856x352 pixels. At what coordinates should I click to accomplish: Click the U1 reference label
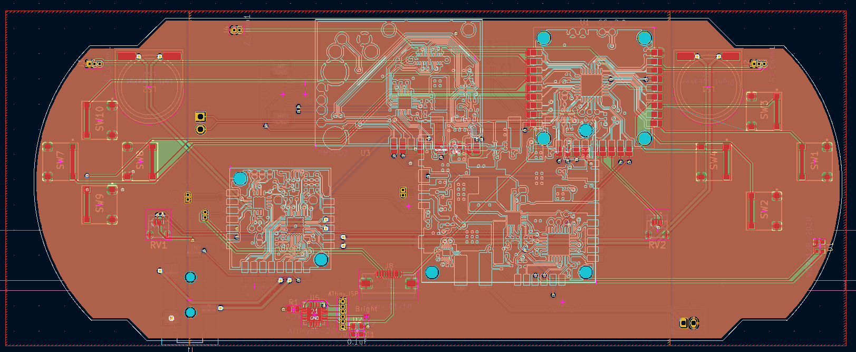[x=584, y=23]
